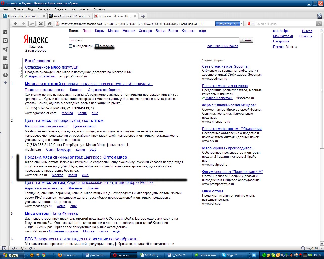
Task: Click the NVIDIA tray icon
Action: (310, 255)
